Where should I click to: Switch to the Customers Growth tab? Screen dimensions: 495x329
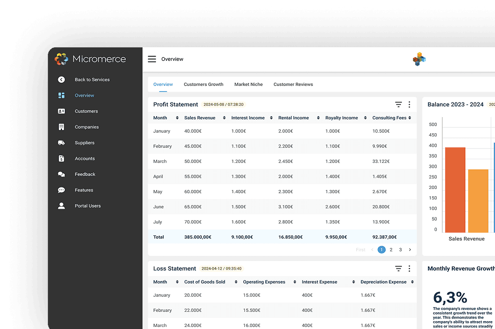coord(203,84)
